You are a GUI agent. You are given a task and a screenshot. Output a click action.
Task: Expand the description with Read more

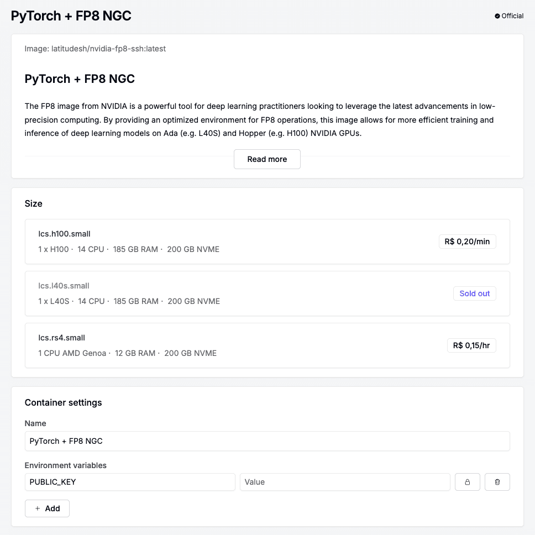pos(267,159)
